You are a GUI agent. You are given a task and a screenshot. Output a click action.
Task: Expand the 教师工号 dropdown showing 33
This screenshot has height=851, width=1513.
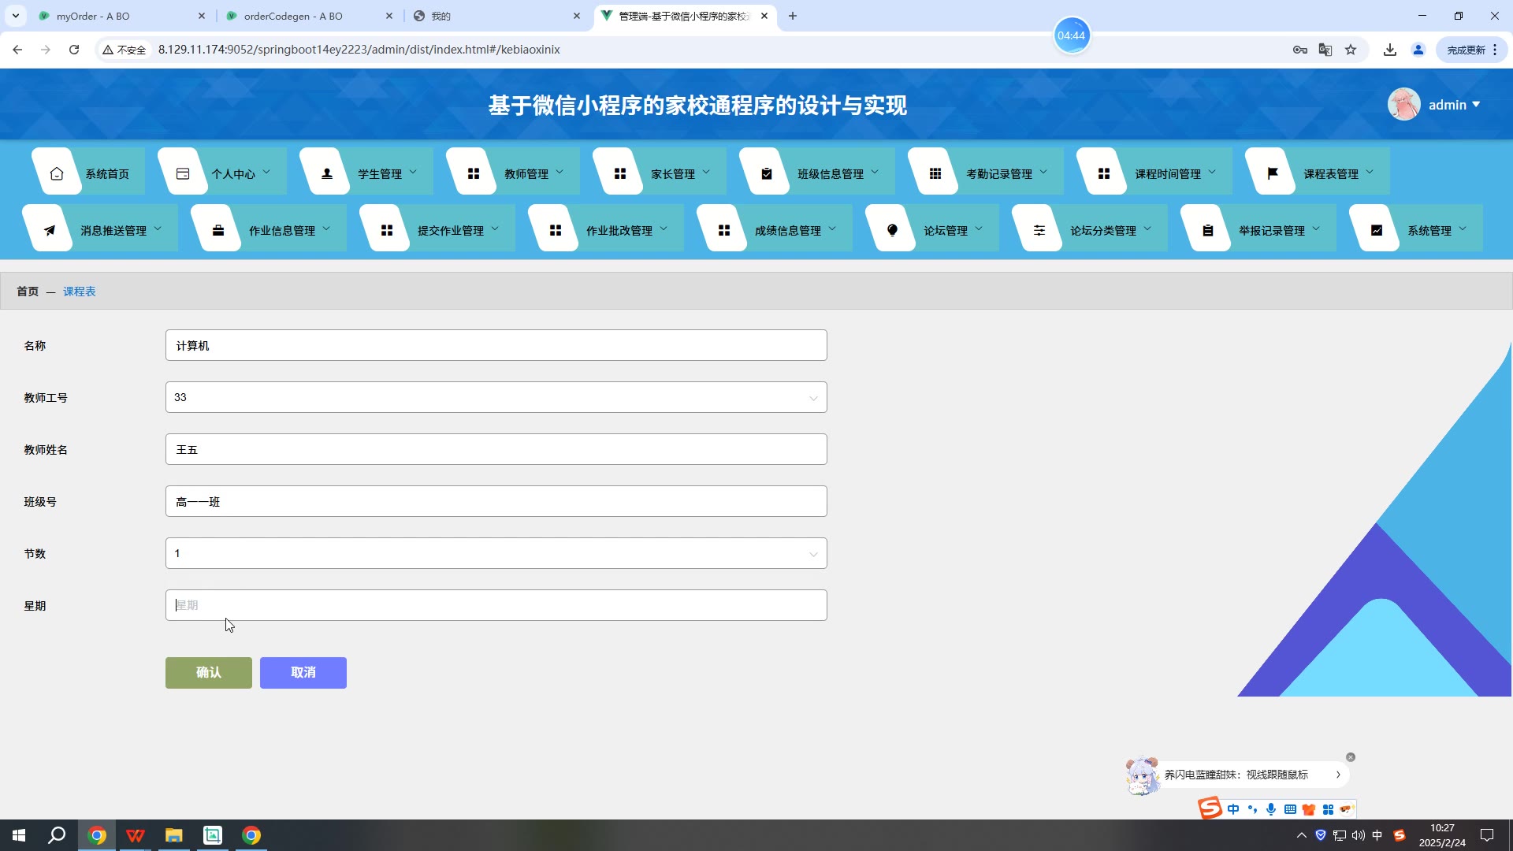coord(496,397)
